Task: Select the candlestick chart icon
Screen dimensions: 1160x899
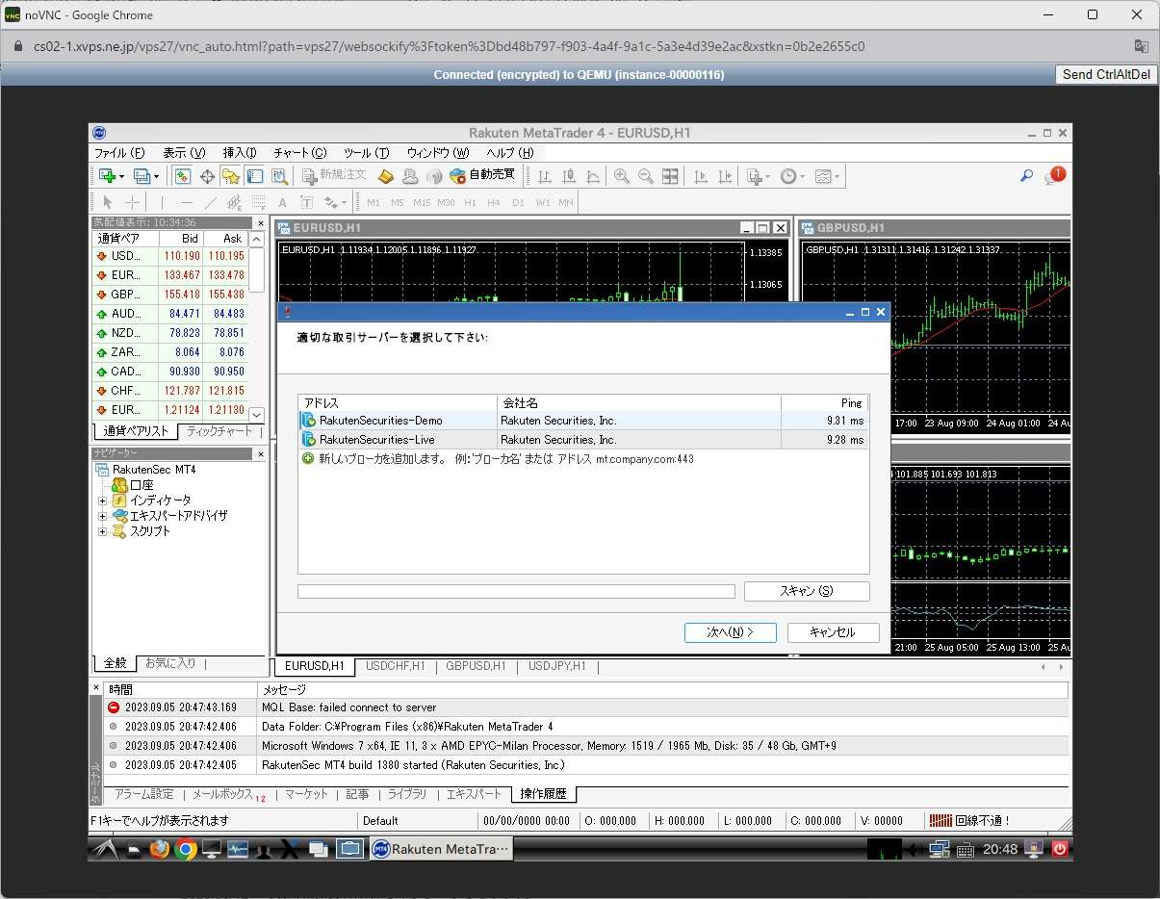Action: [x=568, y=176]
